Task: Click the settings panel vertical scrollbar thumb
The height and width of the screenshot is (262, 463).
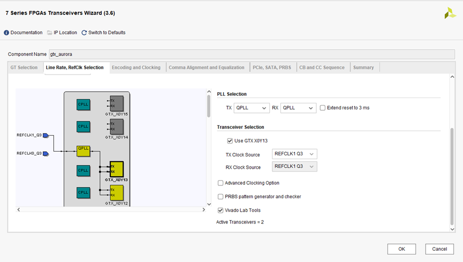Action: point(452,176)
